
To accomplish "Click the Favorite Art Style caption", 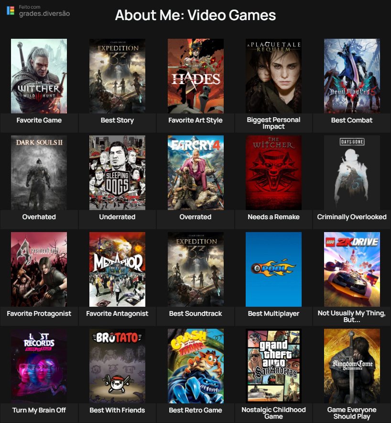I will point(195,120).
